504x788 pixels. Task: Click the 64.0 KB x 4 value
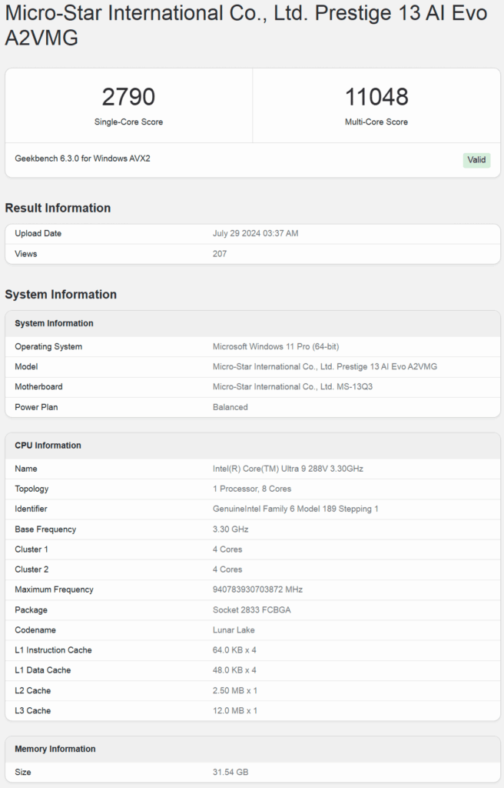point(234,650)
